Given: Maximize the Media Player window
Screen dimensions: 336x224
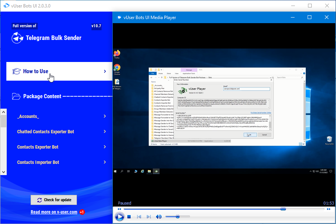Looking at the screenshot, I should point(309,18).
